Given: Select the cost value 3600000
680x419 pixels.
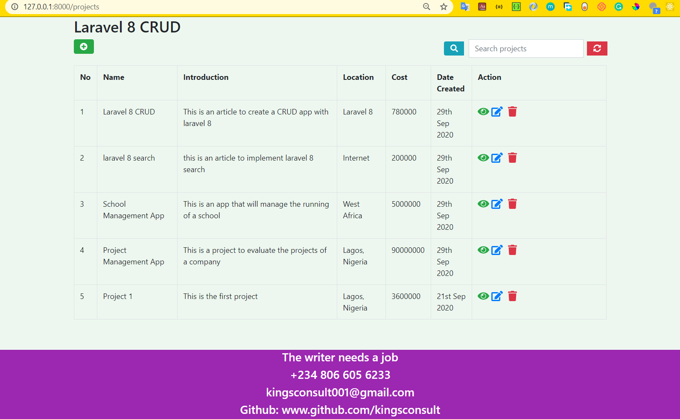Looking at the screenshot, I should [406, 296].
